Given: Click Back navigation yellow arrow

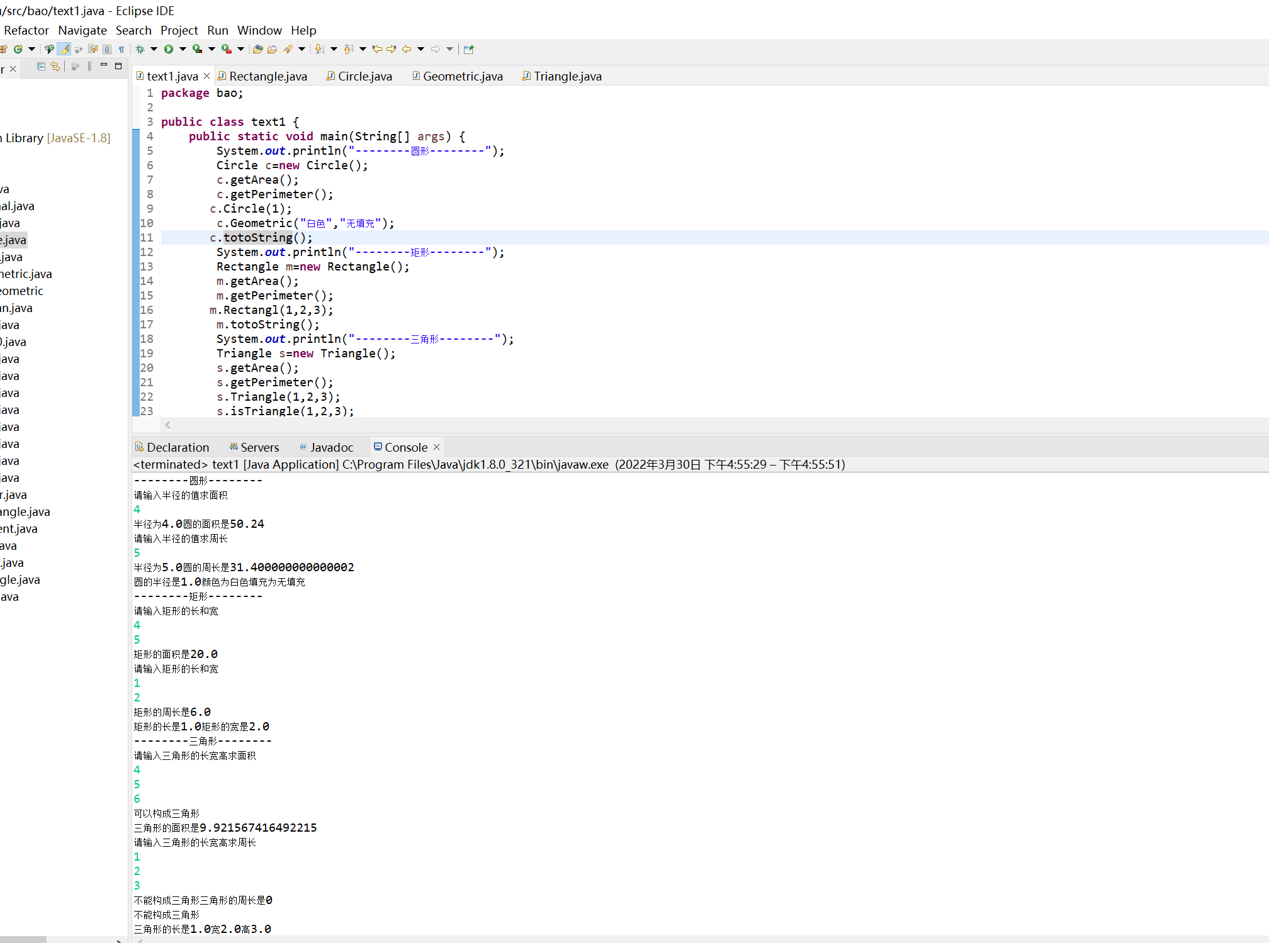Looking at the screenshot, I should tap(407, 49).
